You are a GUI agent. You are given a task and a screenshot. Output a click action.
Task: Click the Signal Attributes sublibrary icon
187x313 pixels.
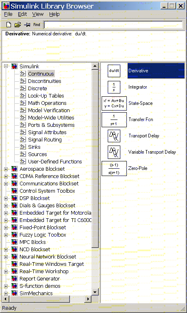click(x=23, y=132)
